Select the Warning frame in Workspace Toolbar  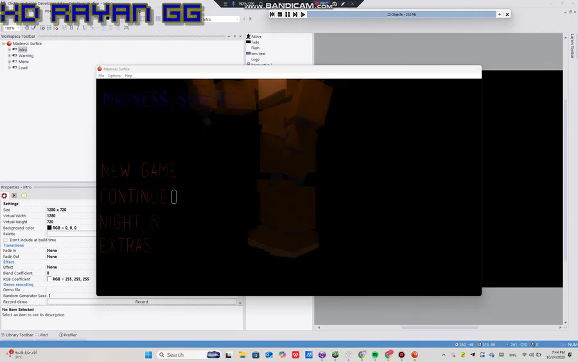[x=26, y=56]
